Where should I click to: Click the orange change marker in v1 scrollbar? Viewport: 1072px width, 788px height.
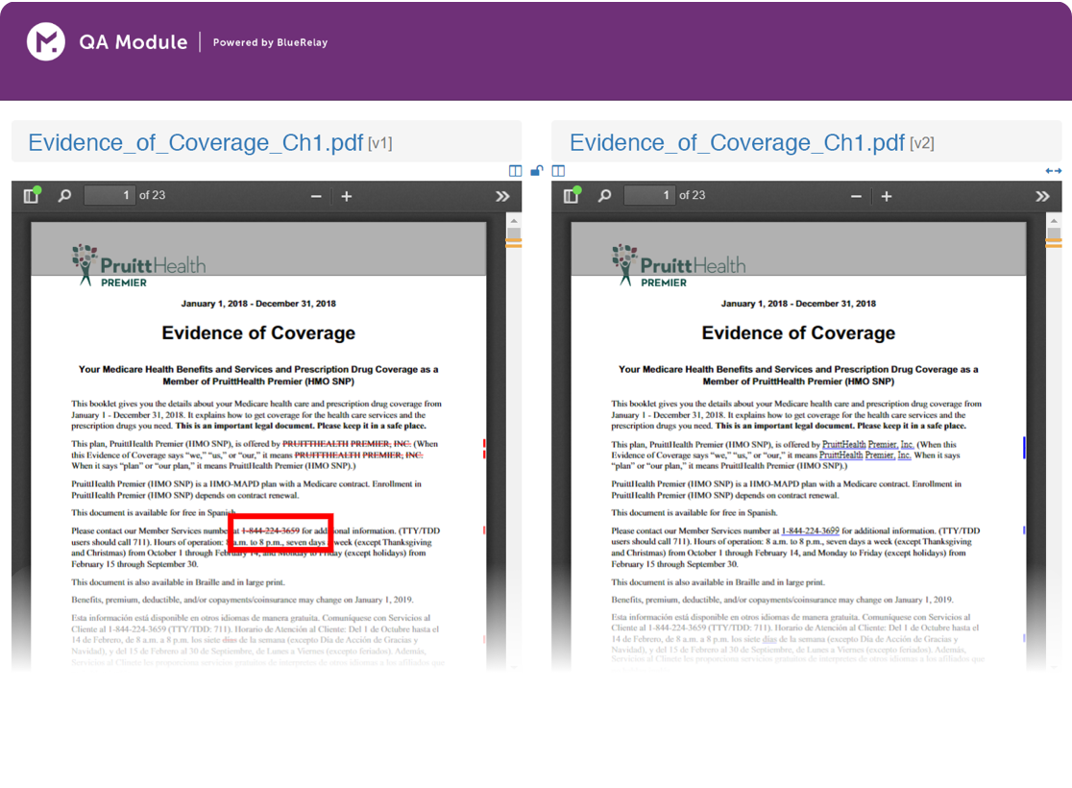514,243
